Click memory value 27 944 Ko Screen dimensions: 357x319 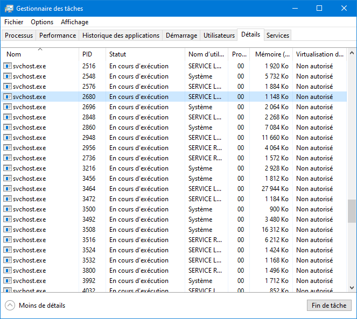(275, 189)
